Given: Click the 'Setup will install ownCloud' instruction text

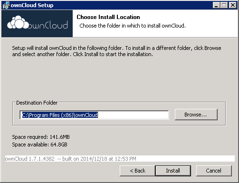Looking at the screenshot, I should [116, 51].
